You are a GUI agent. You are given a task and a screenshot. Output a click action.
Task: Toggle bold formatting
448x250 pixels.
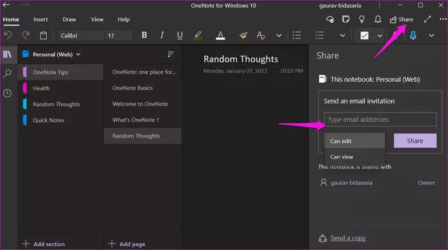[x=144, y=35]
